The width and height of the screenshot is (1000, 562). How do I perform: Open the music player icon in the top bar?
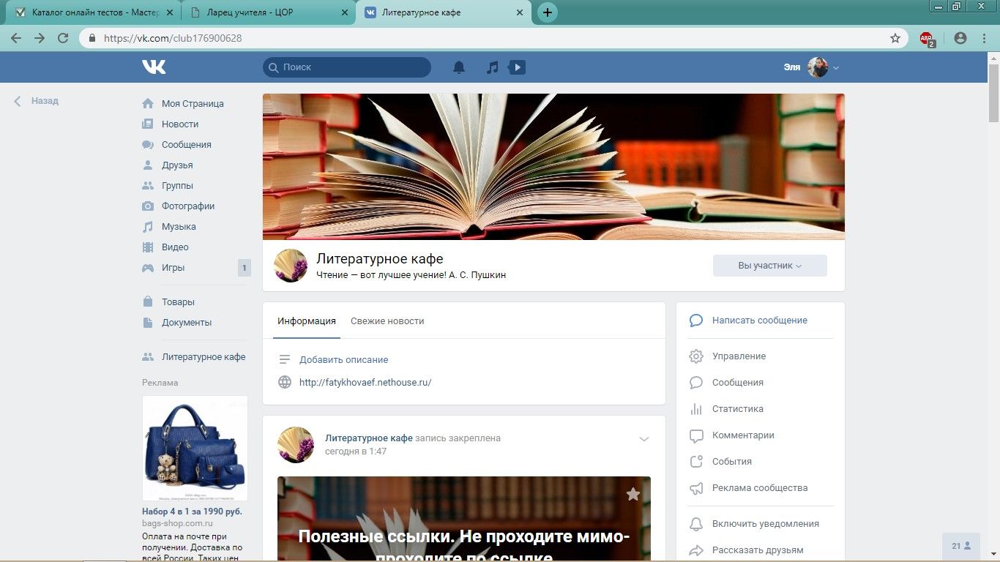[x=492, y=67]
